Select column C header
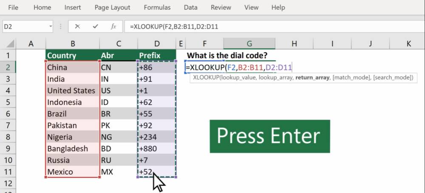The height and width of the screenshot is (193, 425). [x=119, y=43]
